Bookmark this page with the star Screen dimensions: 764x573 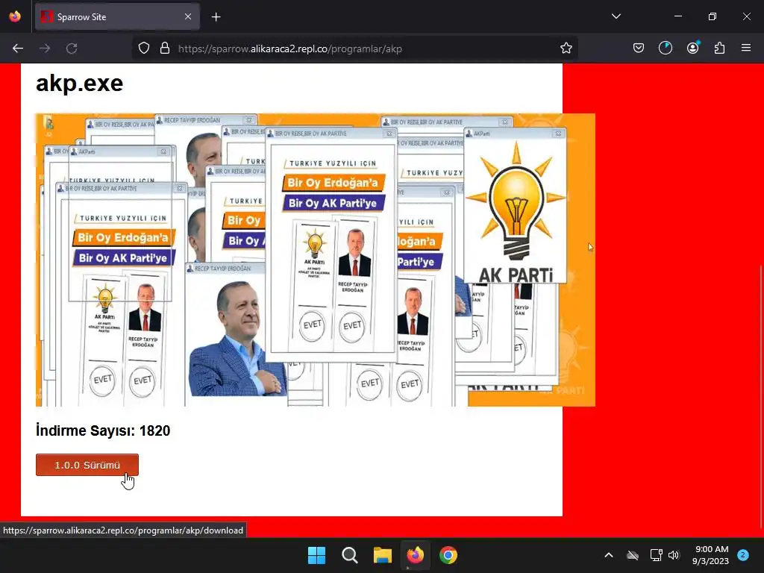[566, 48]
